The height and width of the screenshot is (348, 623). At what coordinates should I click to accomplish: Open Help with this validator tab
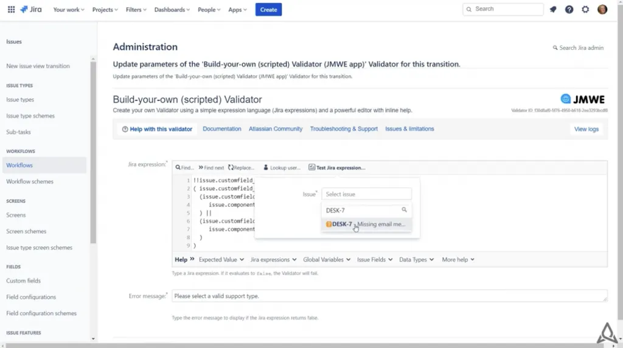(x=157, y=129)
